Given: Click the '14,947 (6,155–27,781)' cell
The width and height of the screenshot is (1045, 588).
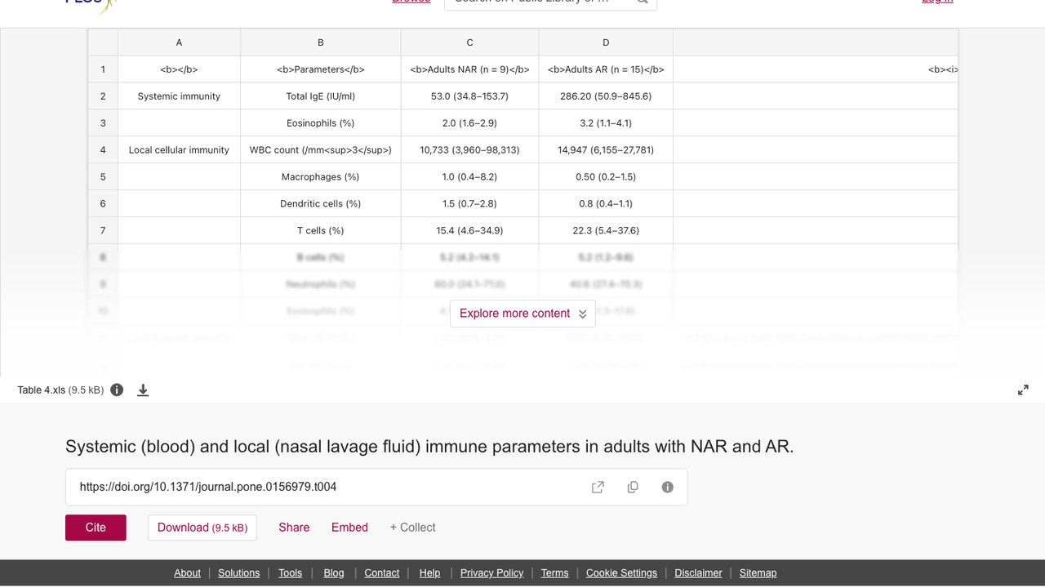Looking at the screenshot, I should [x=606, y=150].
